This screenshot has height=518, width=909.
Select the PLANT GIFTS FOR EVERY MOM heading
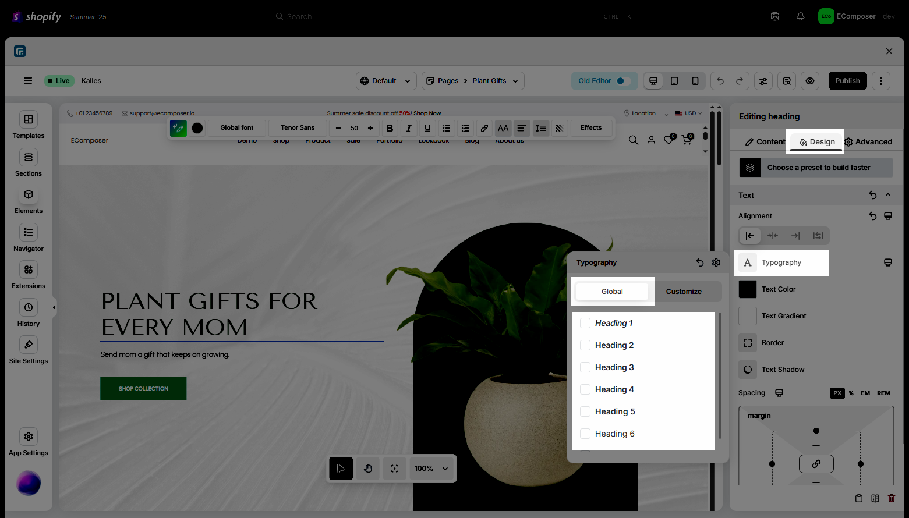click(x=242, y=311)
